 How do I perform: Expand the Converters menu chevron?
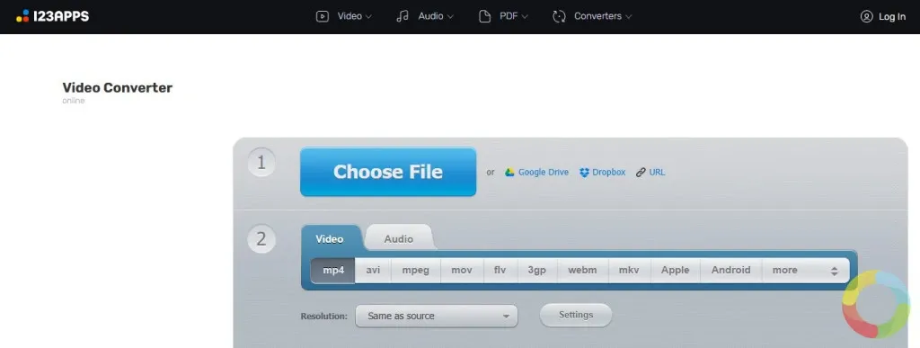click(x=628, y=17)
